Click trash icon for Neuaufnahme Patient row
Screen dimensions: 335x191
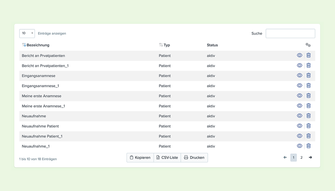pyautogui.click(x=309, y=126)
